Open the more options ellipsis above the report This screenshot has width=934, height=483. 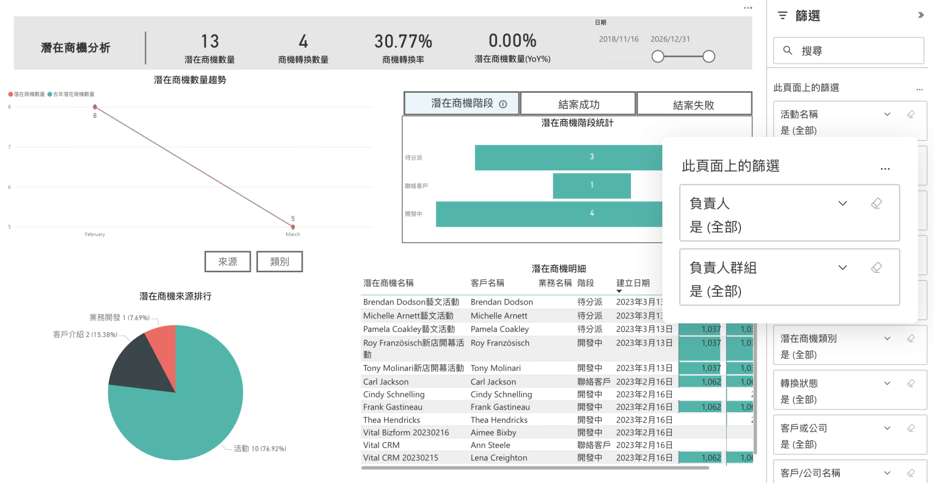point(748,8)
